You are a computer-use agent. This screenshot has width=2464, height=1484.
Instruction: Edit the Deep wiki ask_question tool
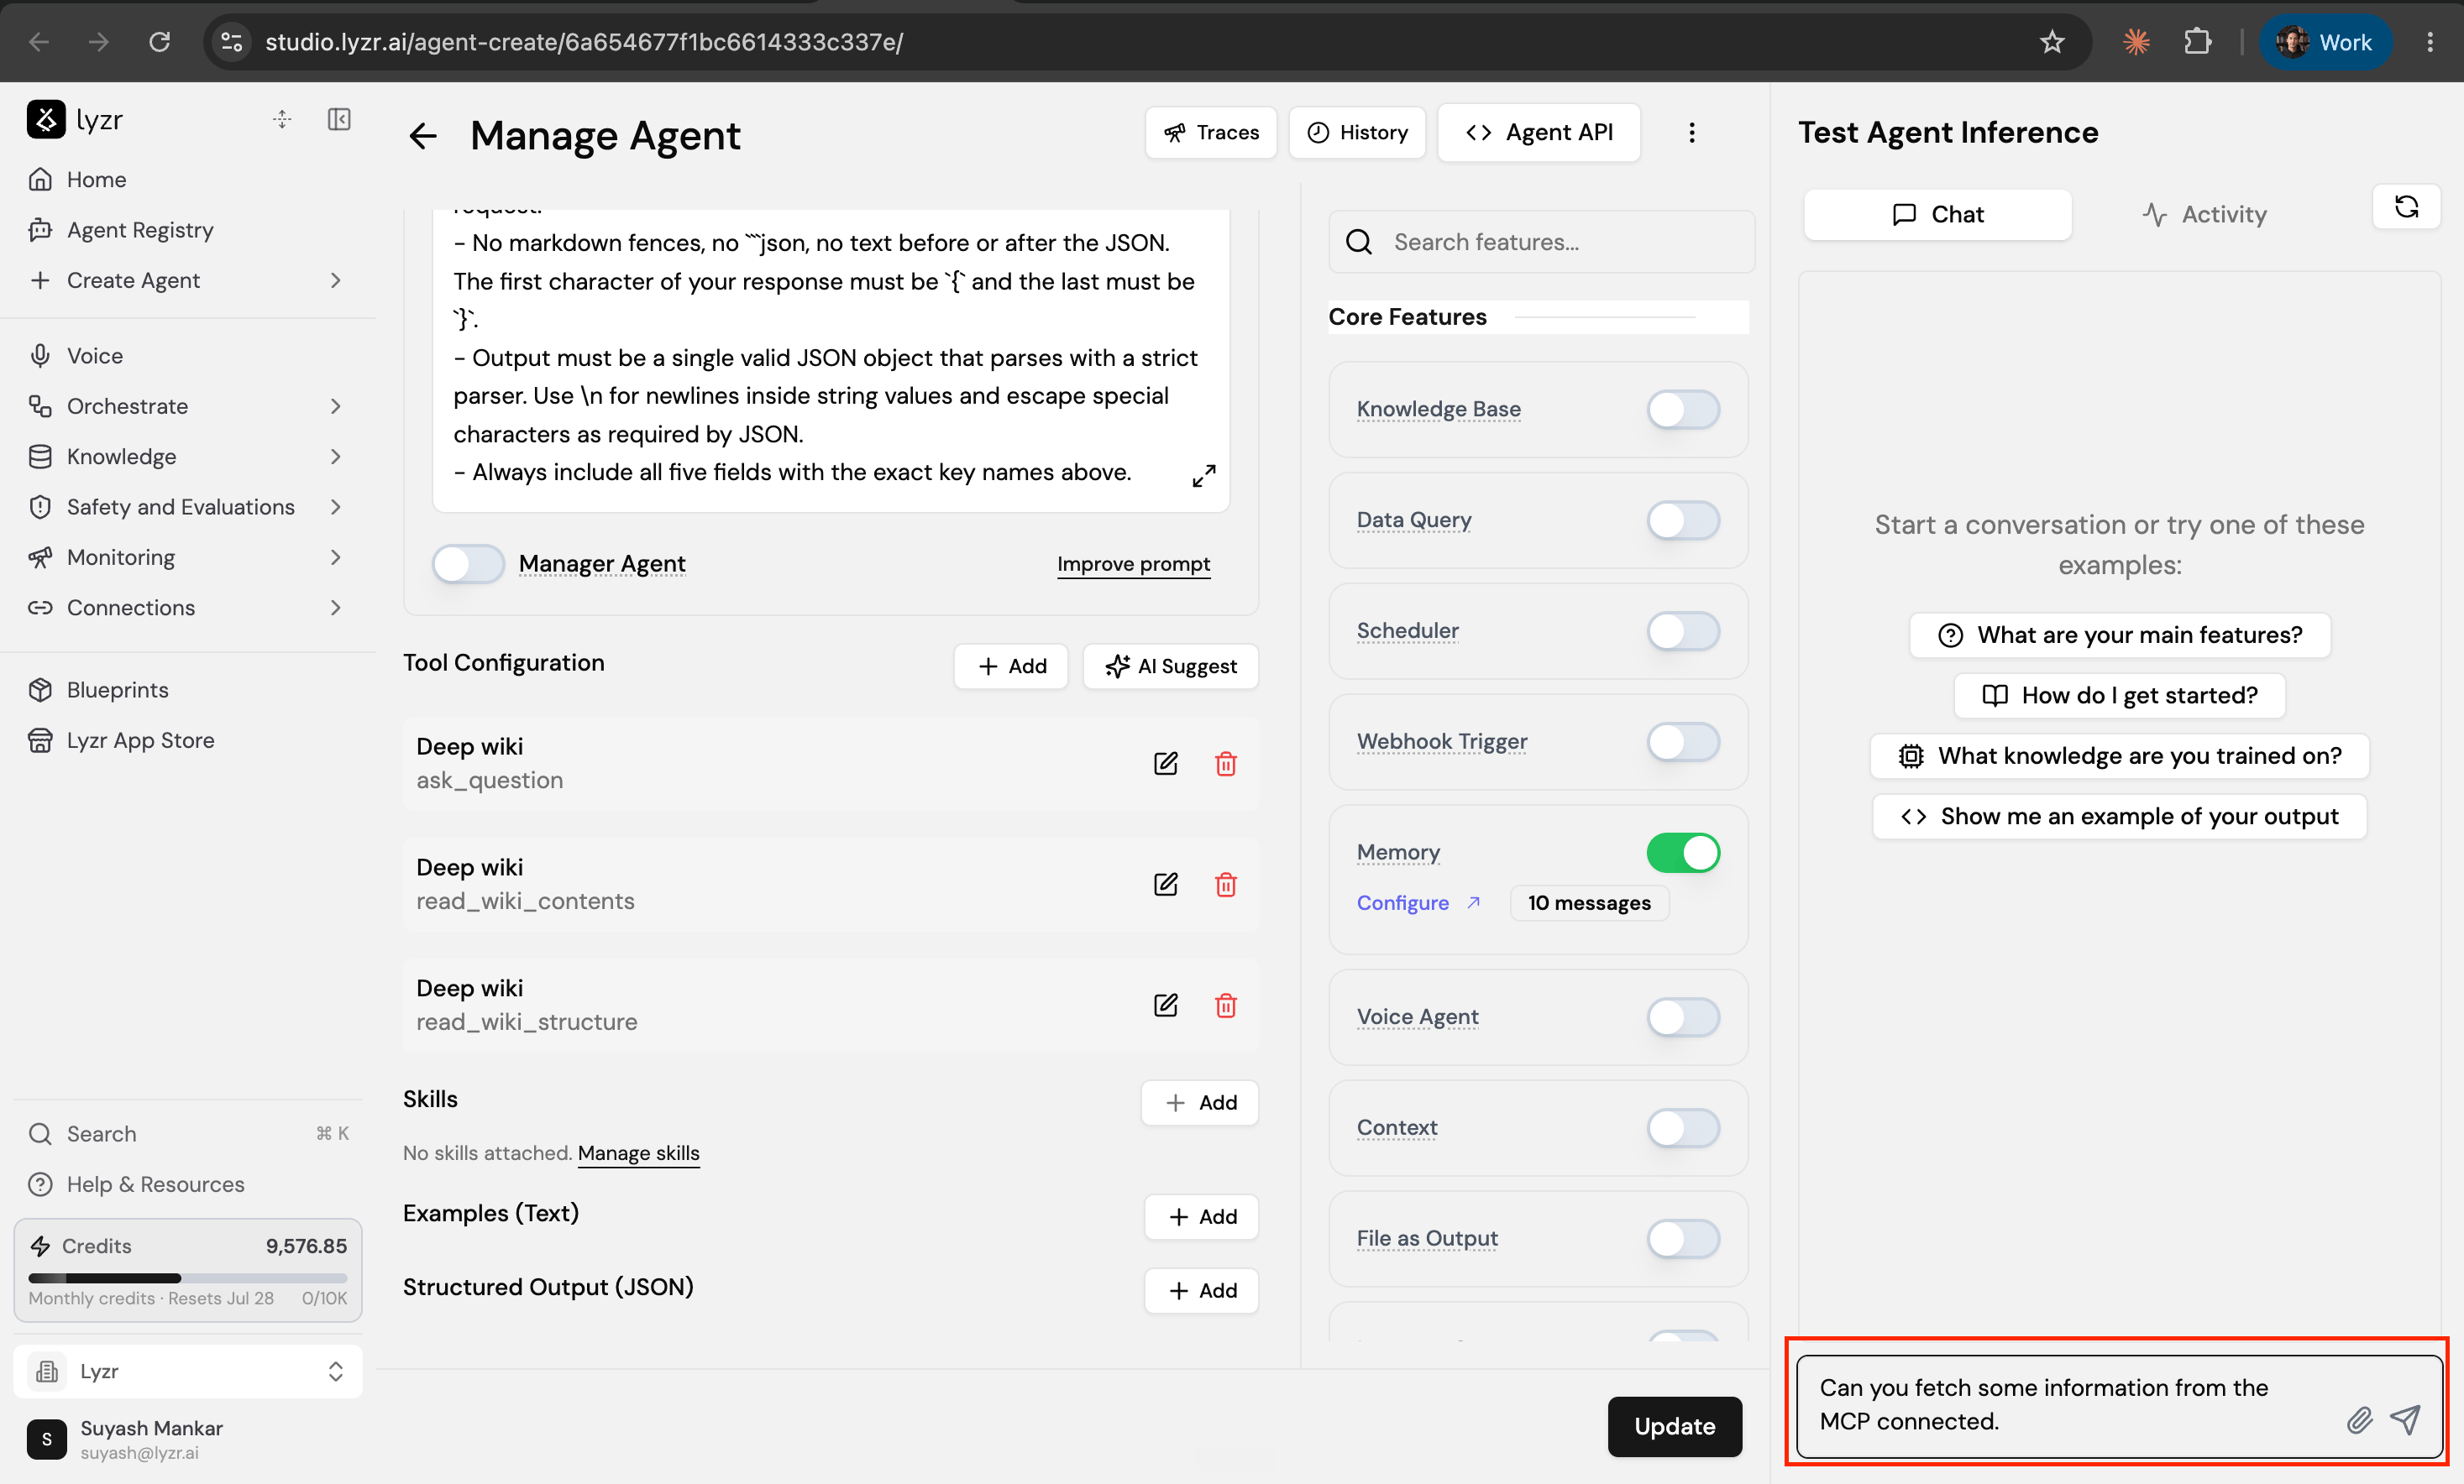tap(1165, 764)
